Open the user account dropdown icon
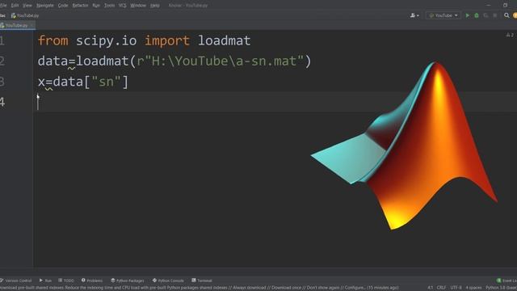Viewport: 517px width, 291px height. click(x=414, y=15)
